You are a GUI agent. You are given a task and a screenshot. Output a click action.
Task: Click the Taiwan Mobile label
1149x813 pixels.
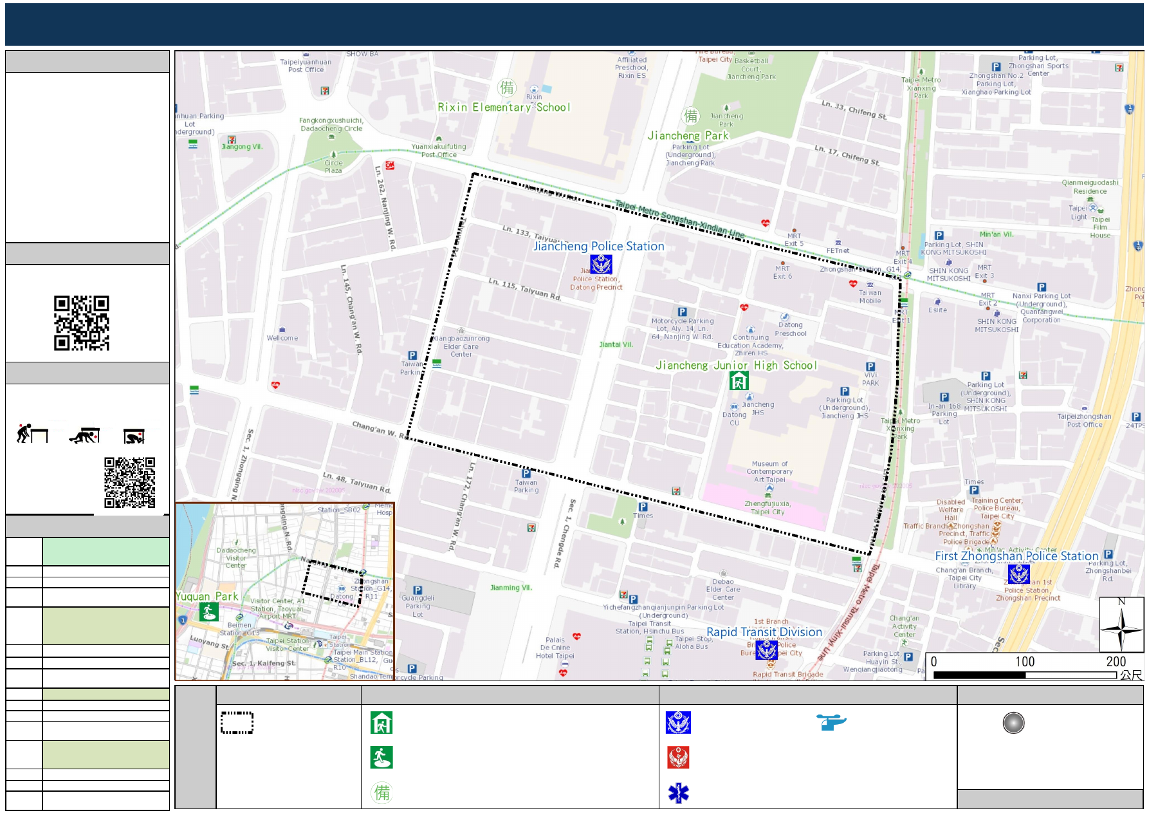(x=870, y=297)
